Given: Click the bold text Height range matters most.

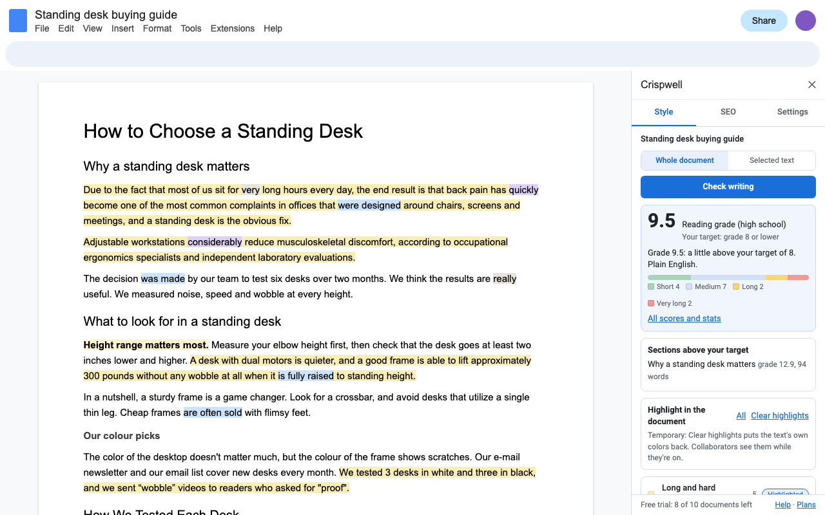Looking at the screenshot, I should click(x=146, y=345).
